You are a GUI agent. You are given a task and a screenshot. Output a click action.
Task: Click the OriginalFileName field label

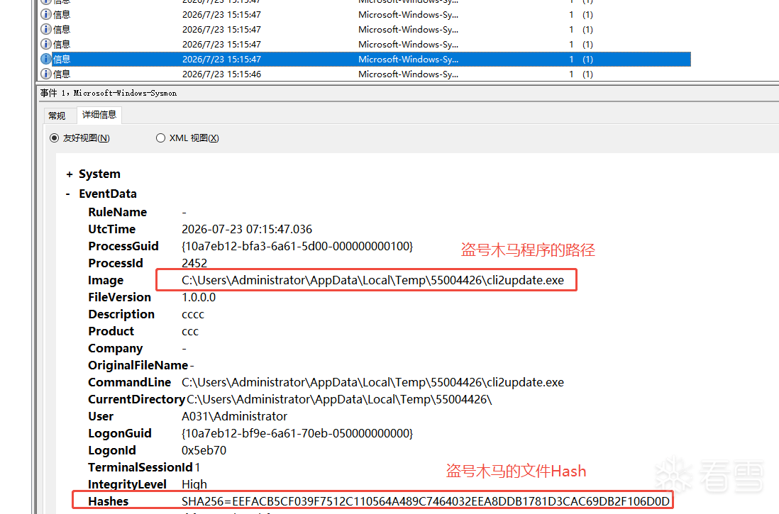pyautogui.click(x=138, y=365)
